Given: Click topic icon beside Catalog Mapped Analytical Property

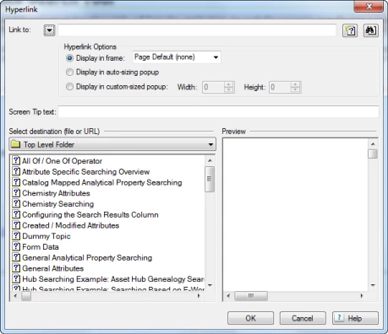Looking at the screenshot, I should [16, 182].
